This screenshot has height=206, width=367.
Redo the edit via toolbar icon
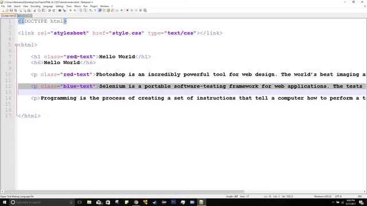pos(54,10)
